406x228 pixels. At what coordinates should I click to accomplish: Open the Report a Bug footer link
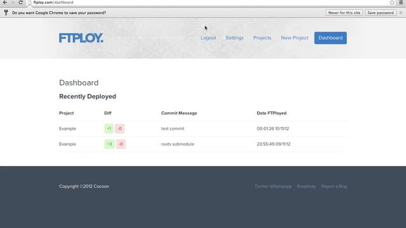[x=334, y=186]
